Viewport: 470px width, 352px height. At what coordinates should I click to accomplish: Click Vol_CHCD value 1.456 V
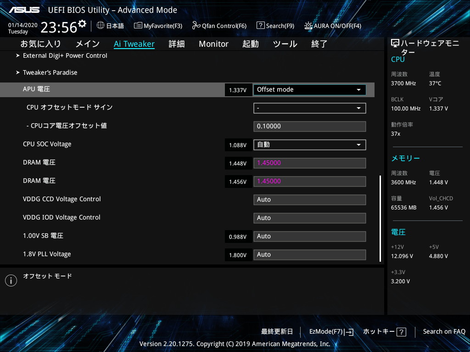click(x=438, y=208)
